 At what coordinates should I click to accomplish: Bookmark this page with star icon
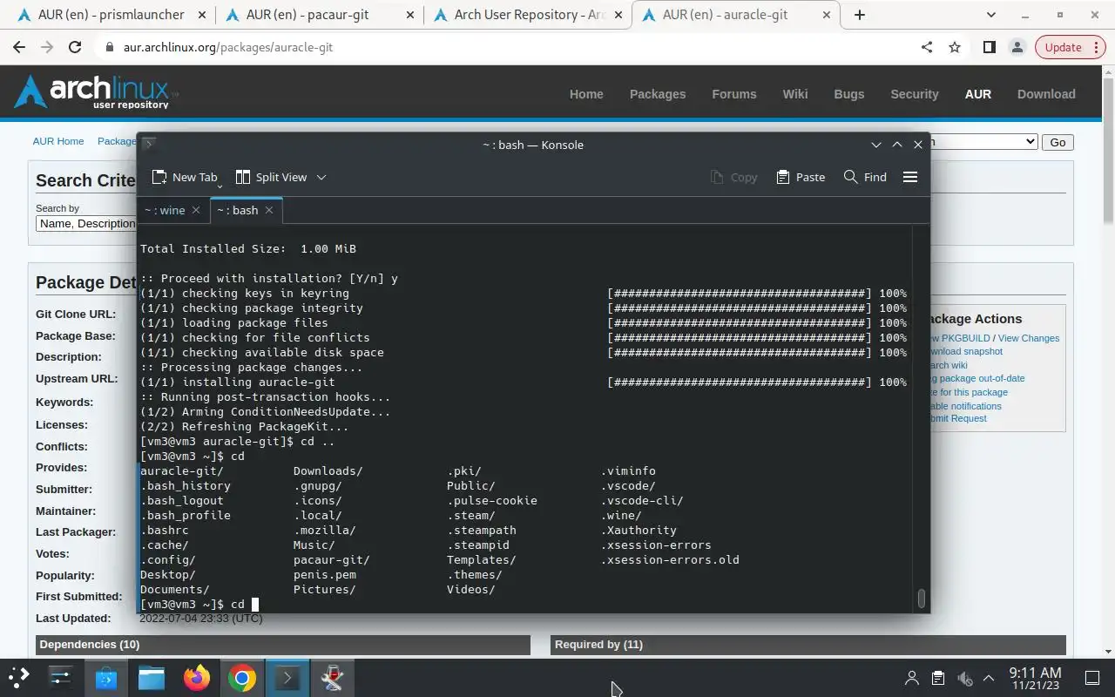click(954, 47)
